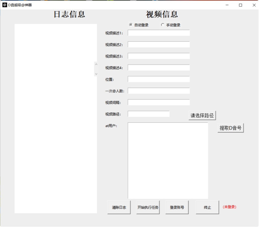Click the 提取D音号 button
The width and height of the screenshot is (259, 227).
(230, 128)
